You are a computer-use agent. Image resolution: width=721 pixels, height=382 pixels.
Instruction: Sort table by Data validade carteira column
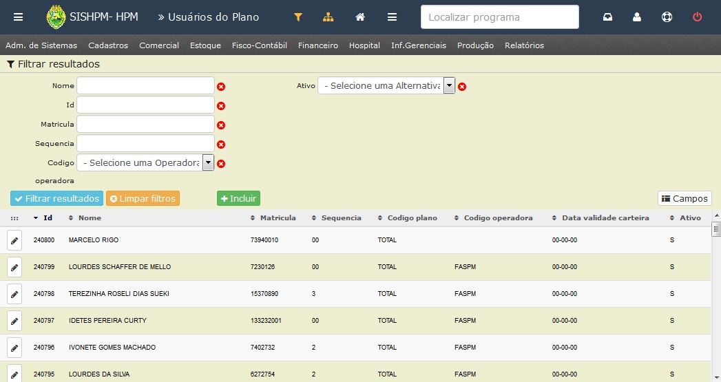point(600,218)
